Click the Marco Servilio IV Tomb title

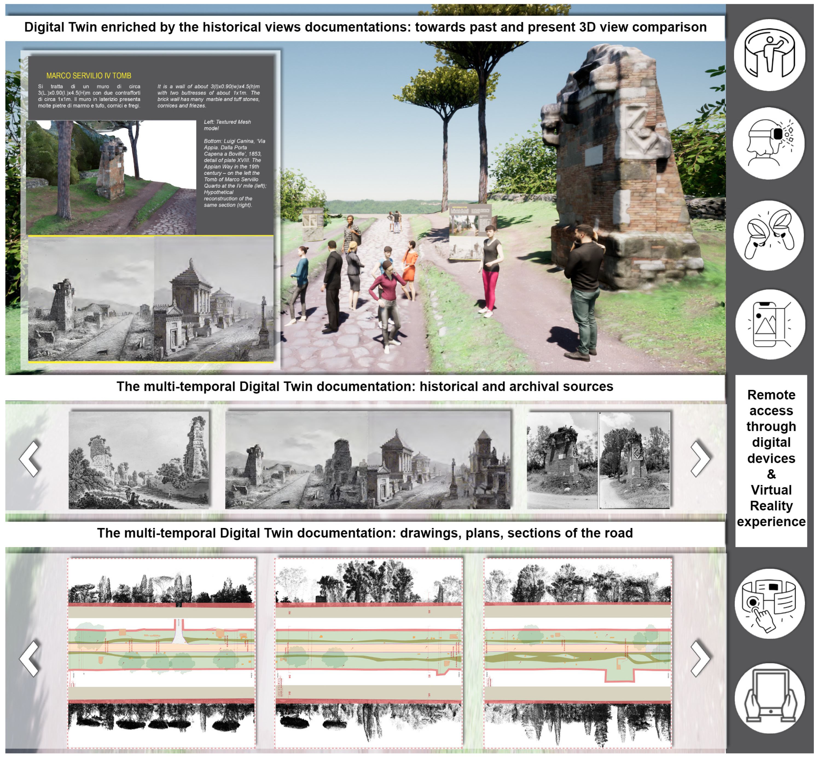89,76
